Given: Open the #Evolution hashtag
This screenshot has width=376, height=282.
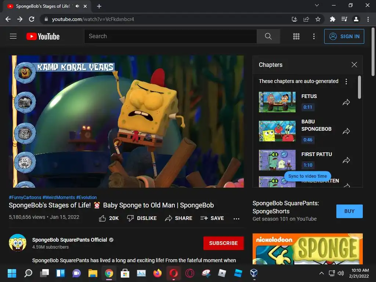Looking at the screenshot, I should (86, 197).
